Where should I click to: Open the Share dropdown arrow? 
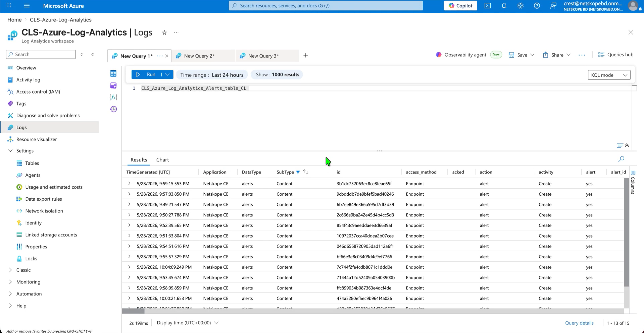tap(568, 55)
